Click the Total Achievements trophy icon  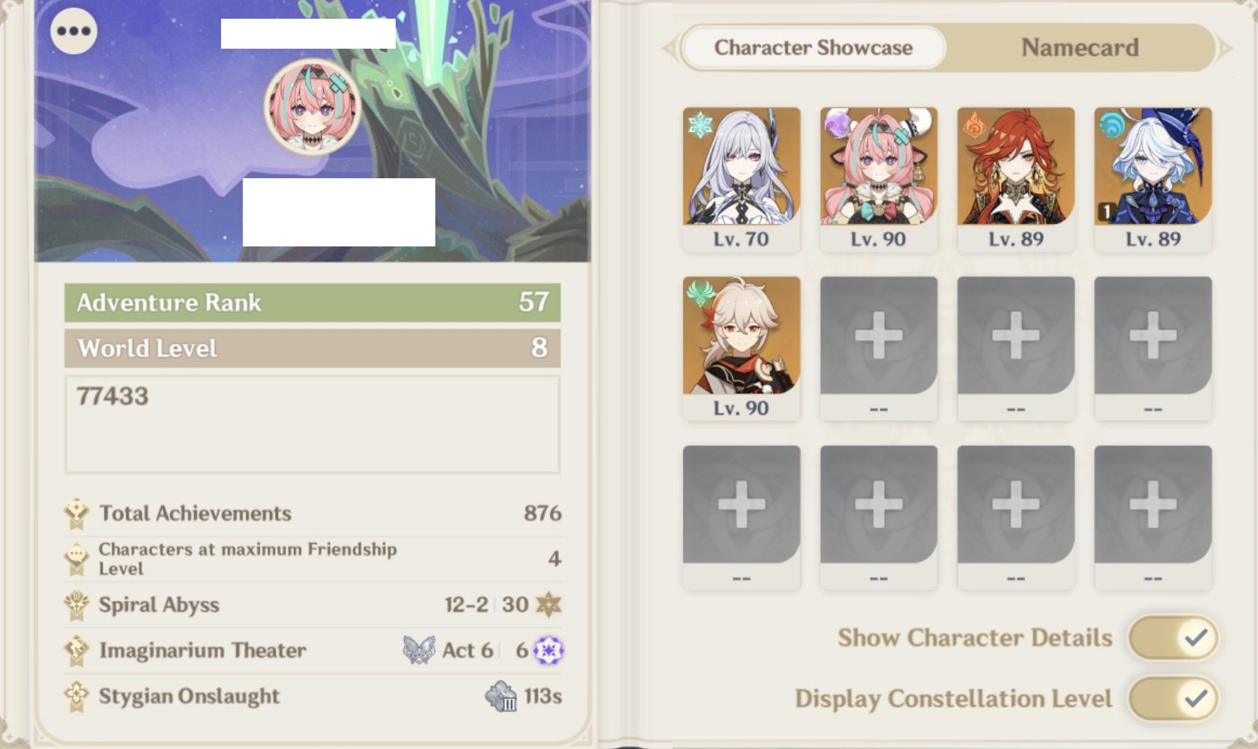[76, 514]
